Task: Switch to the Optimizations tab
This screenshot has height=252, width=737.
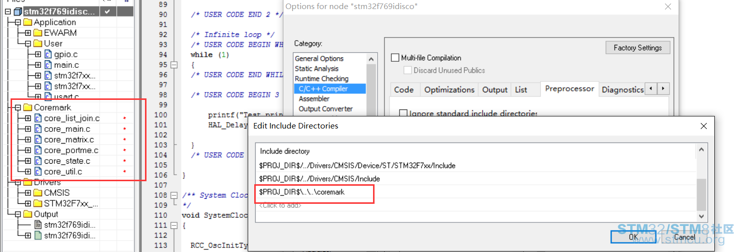Action: tap(449, 90)
